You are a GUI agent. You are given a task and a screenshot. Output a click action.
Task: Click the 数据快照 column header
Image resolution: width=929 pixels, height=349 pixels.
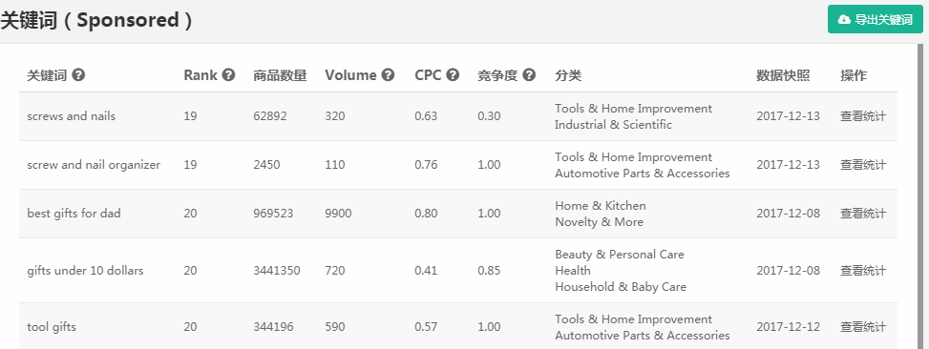783,75
